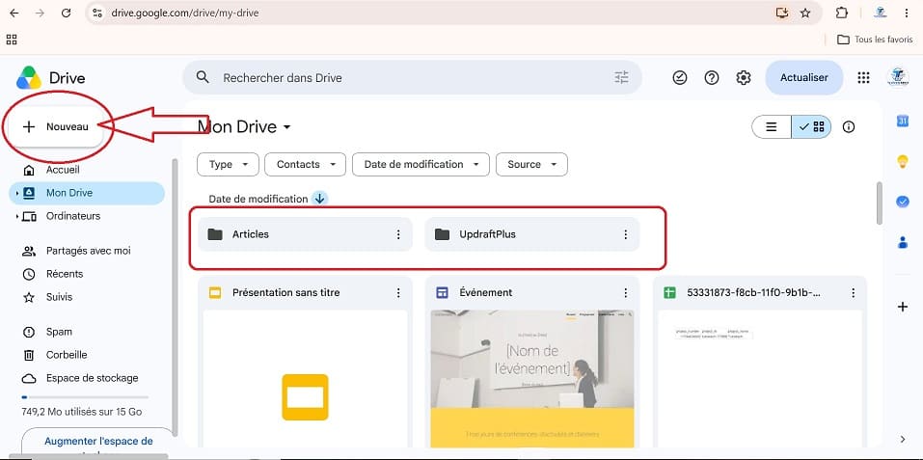Open the UpdraftPlus folder
The height and width of the screenshot is (460, 923).
click(x=532, y=234)
